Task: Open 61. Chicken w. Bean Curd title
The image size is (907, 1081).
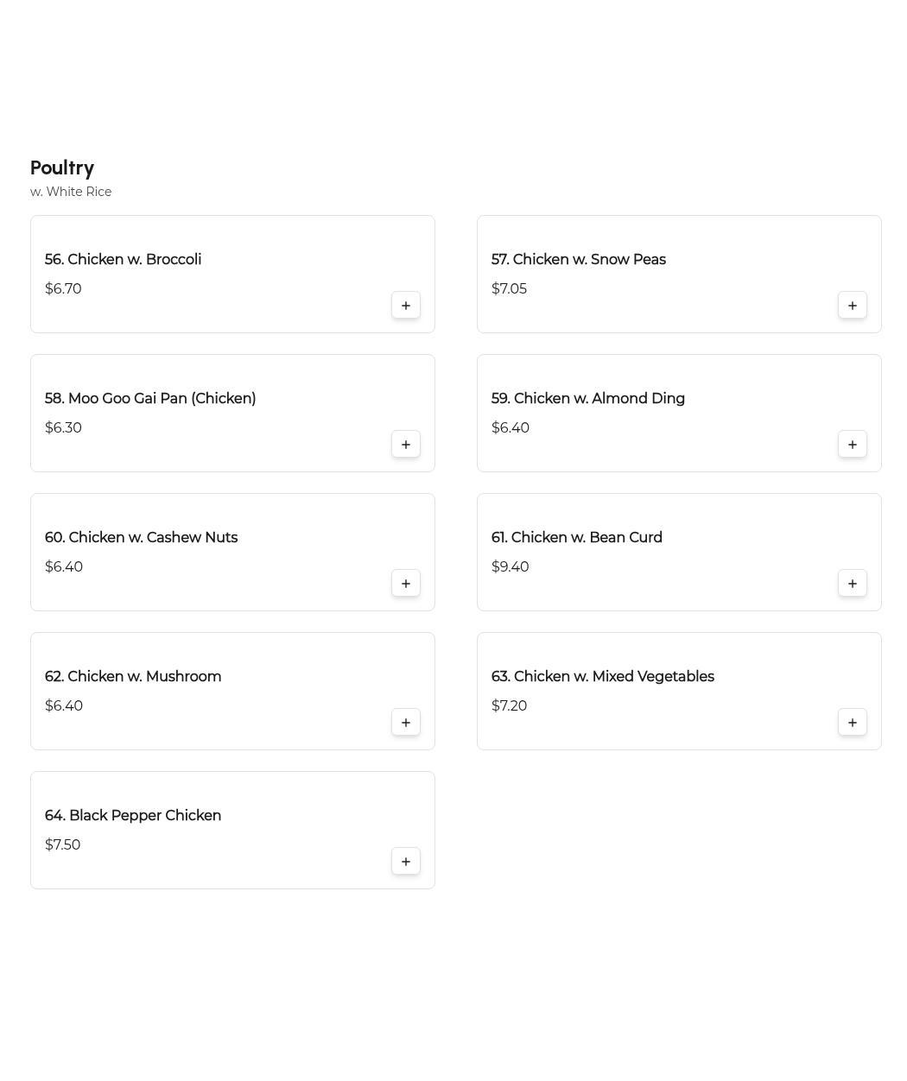Action: pyautogui.click(x=576, y=538)
